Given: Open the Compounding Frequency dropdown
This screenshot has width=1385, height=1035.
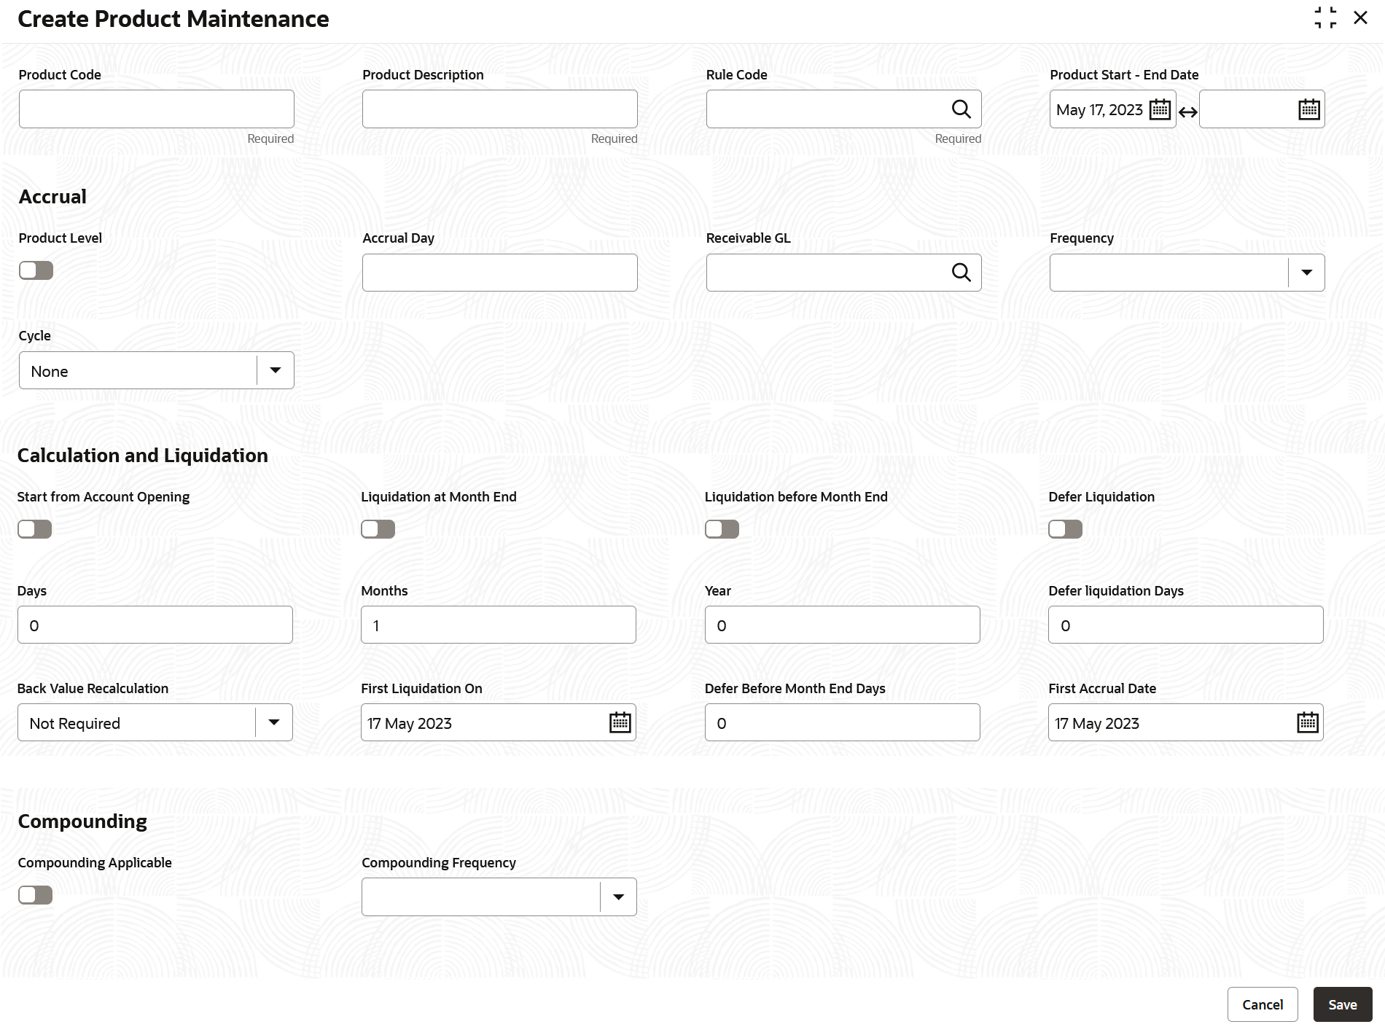Looking at the screenshot, I should pos(618,897).
